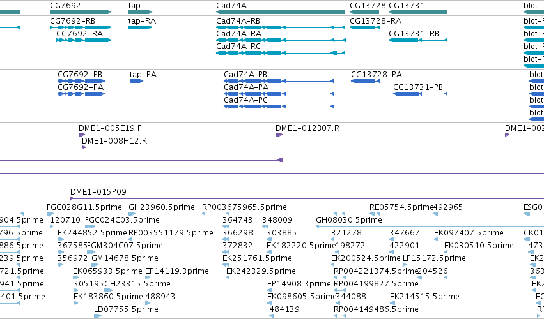Click the 366298 EST label
The image size is (544, 319).
[x=237, y=233]
